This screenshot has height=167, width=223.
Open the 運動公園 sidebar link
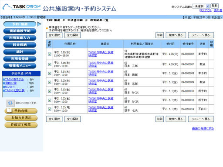(11, 83)
